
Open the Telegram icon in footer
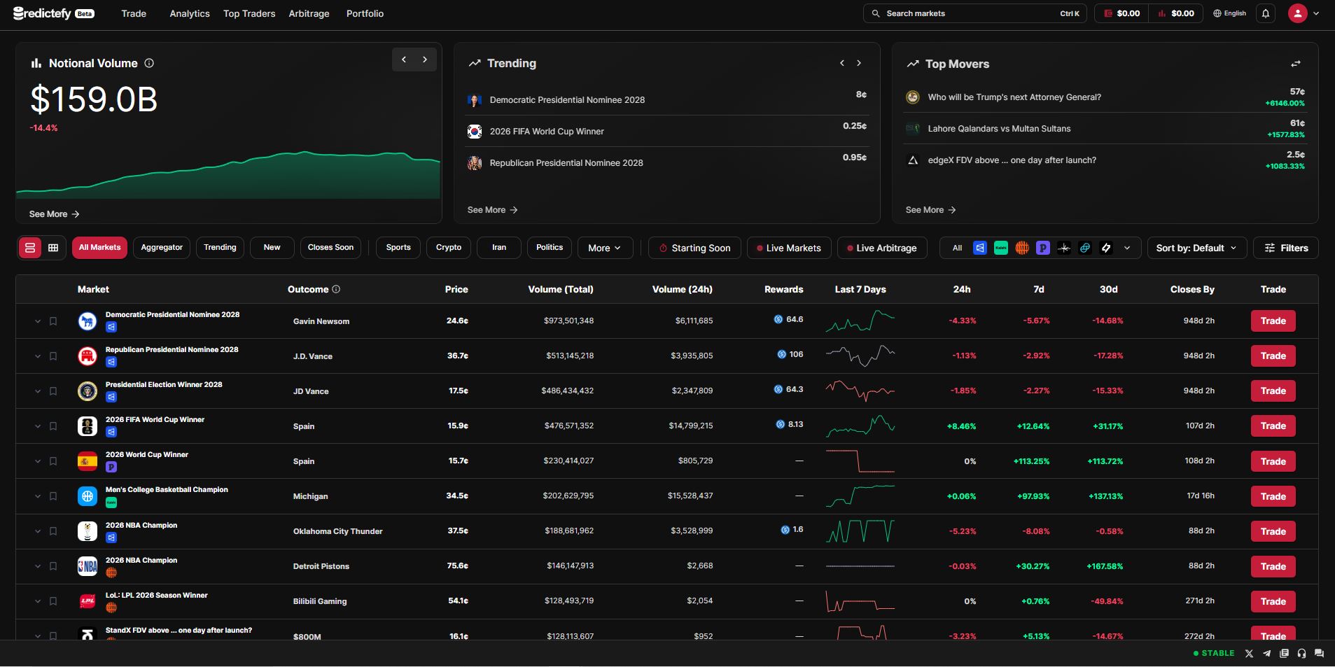click(x=1266, y=653)
